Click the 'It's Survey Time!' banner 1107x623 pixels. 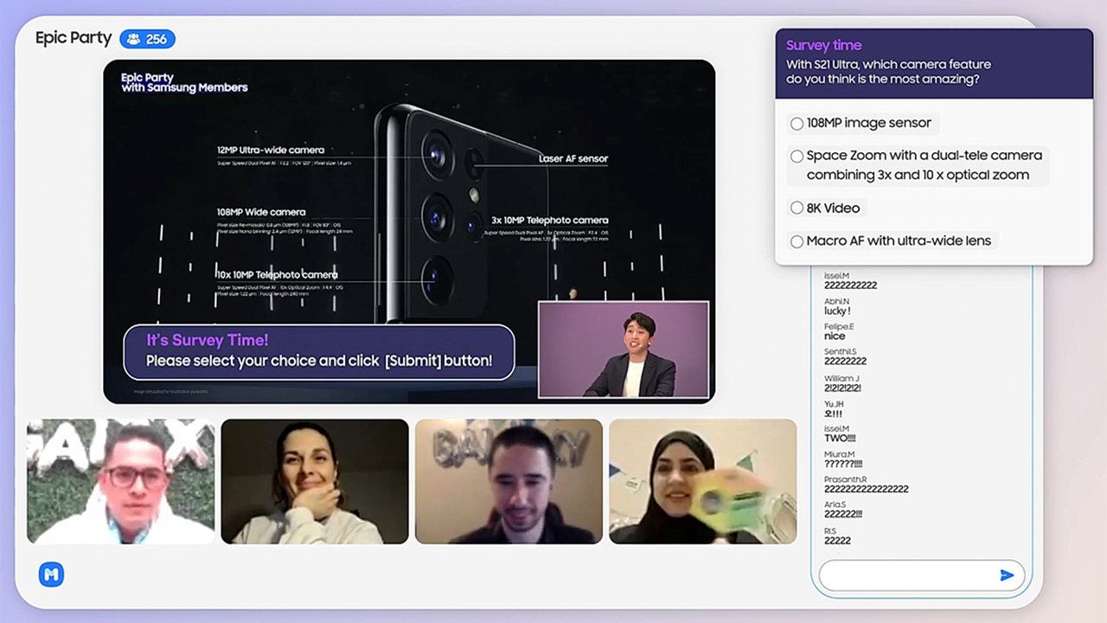point(319,351)
